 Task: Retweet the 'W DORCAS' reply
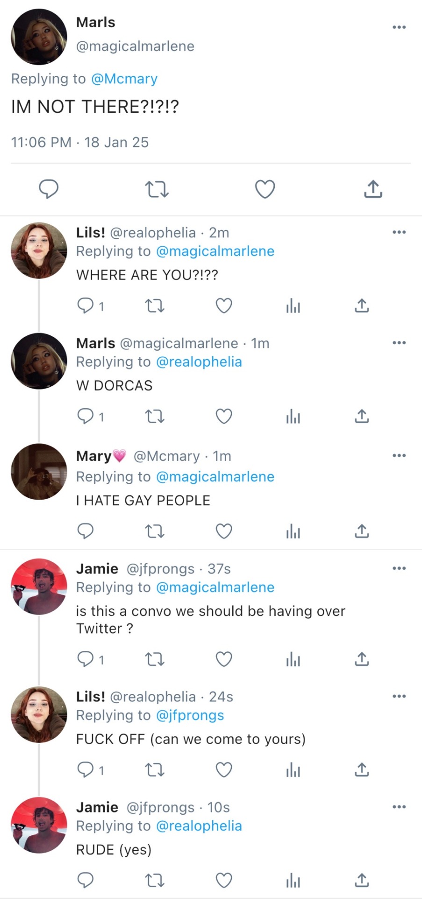point(155,416)
